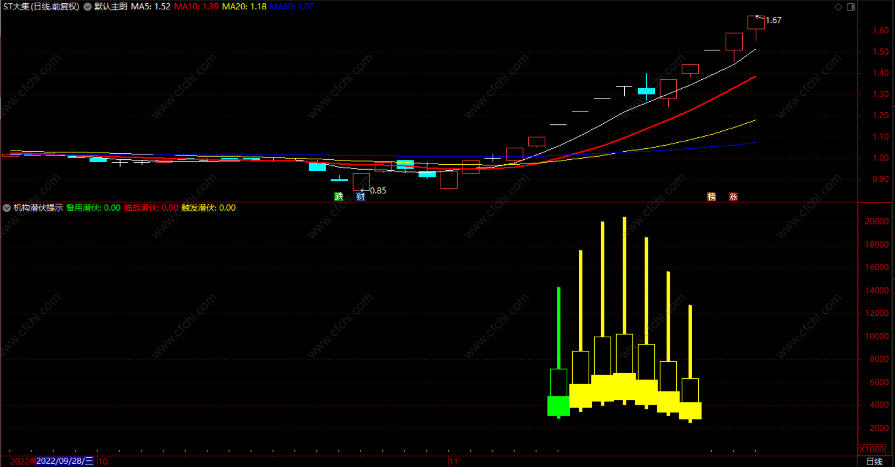Image resolution: width=895 pixels, height=467 pixels.
Task: Open the main chart indicator dropdown circle
Action: click(x=88, y=7)
